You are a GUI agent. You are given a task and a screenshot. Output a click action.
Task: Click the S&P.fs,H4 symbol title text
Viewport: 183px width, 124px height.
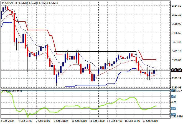[11, 3]
